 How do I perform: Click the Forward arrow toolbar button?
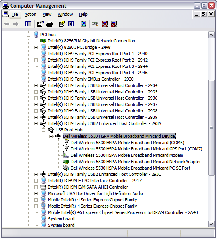click(x=16, y=24)
